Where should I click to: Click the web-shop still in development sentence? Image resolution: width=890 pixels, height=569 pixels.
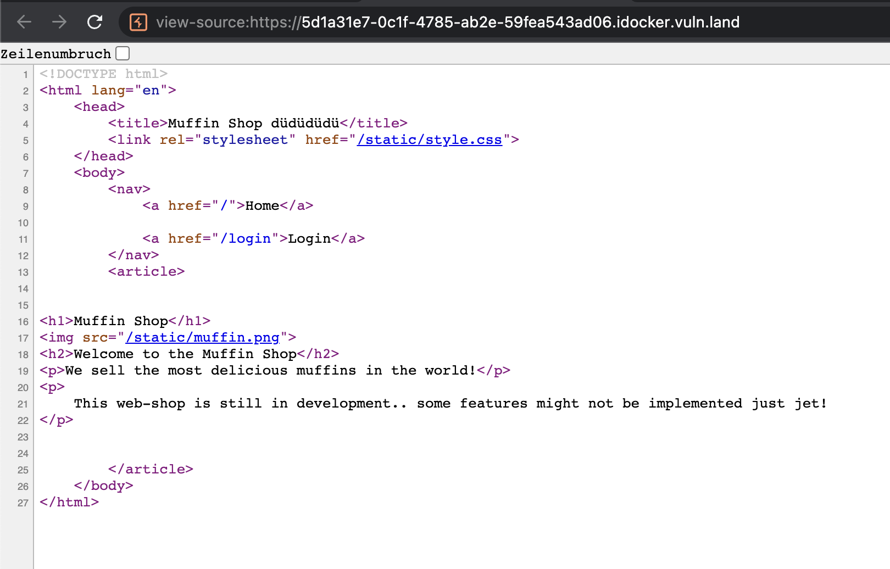click(x=450, y=403)
